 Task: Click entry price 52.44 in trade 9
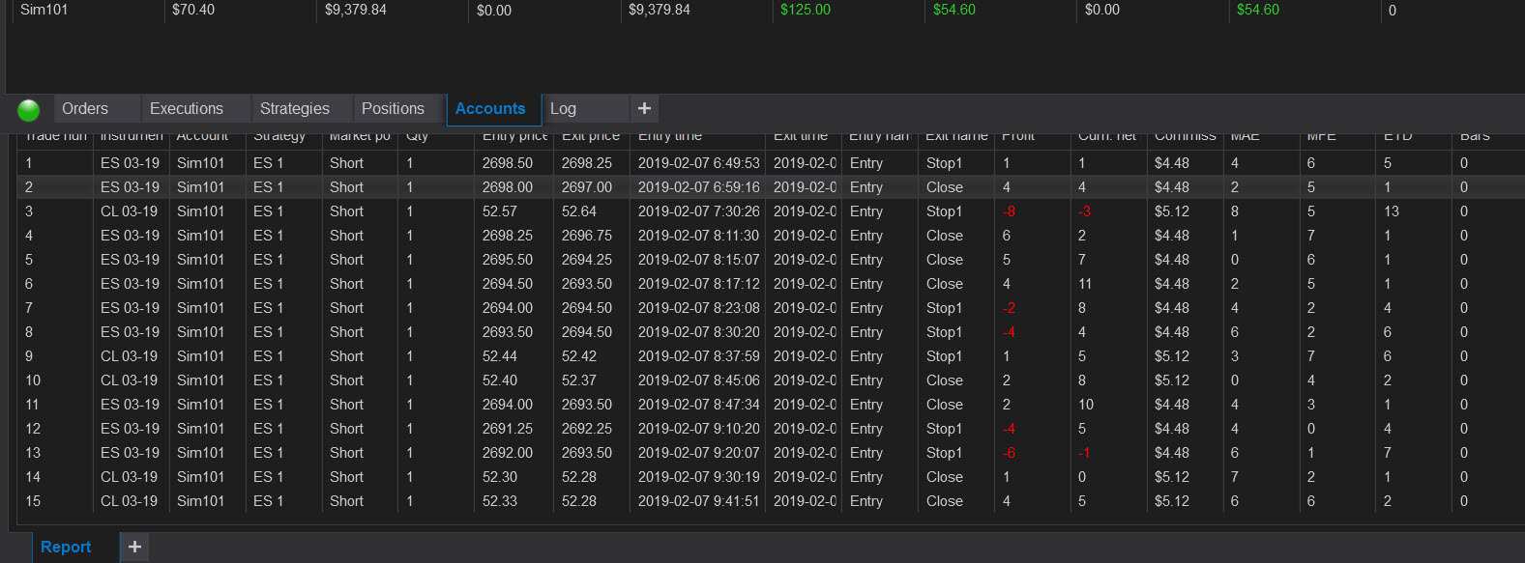point(500,356)
